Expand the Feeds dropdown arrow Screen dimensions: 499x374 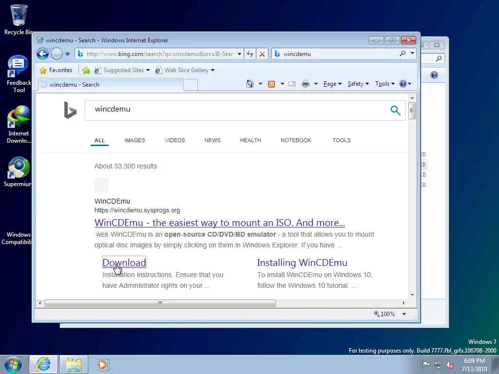(x=282, y=84)
